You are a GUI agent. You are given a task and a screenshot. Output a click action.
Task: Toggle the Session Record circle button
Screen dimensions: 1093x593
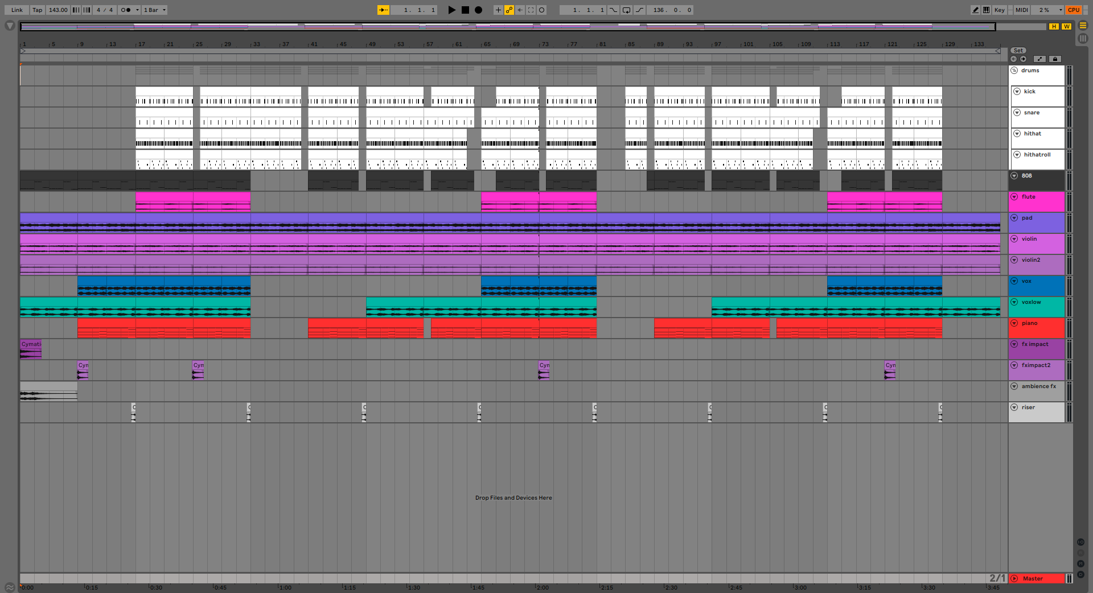pyautogui.click(x=542, y=10)
